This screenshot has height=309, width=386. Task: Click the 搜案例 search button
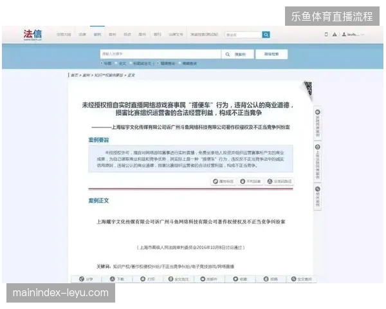(x=237, y=54)
